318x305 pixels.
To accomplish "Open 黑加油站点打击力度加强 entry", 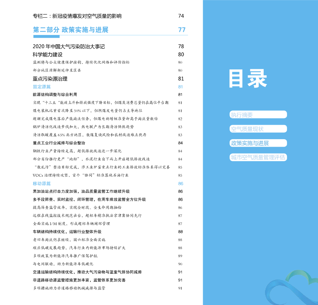I will click(x=81, y=192).
